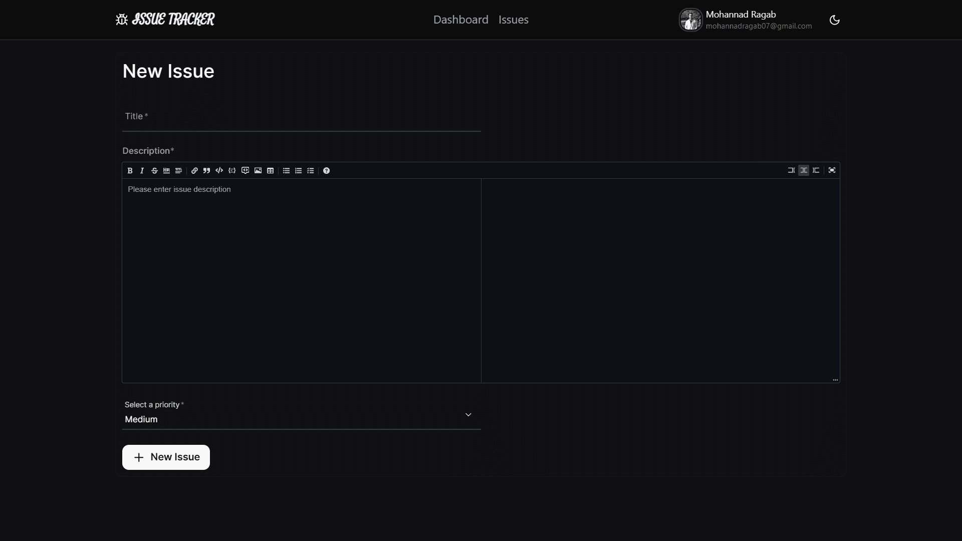Toggle editor fullscreen mode
962x541 pixels.
click(832, 170)
